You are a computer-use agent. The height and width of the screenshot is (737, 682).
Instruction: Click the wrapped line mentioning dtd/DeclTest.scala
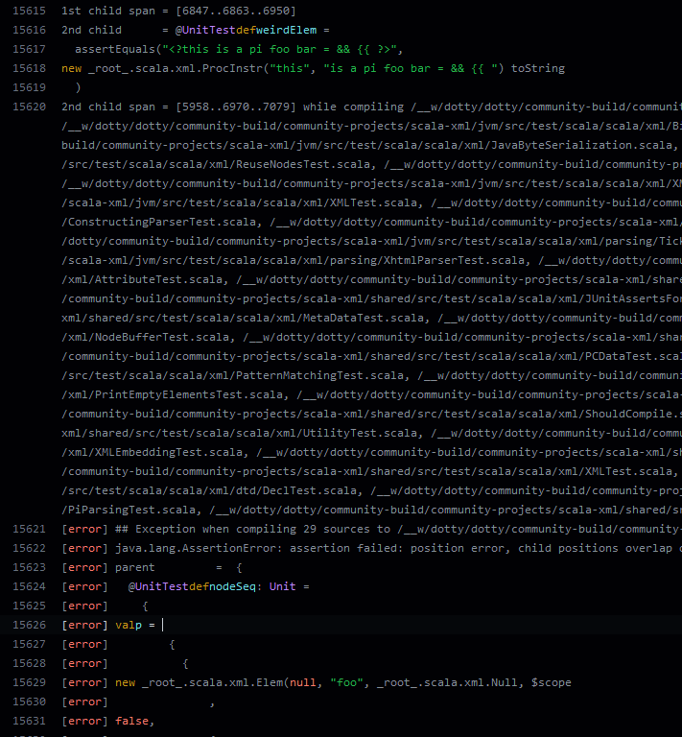(x=371, y=490)
